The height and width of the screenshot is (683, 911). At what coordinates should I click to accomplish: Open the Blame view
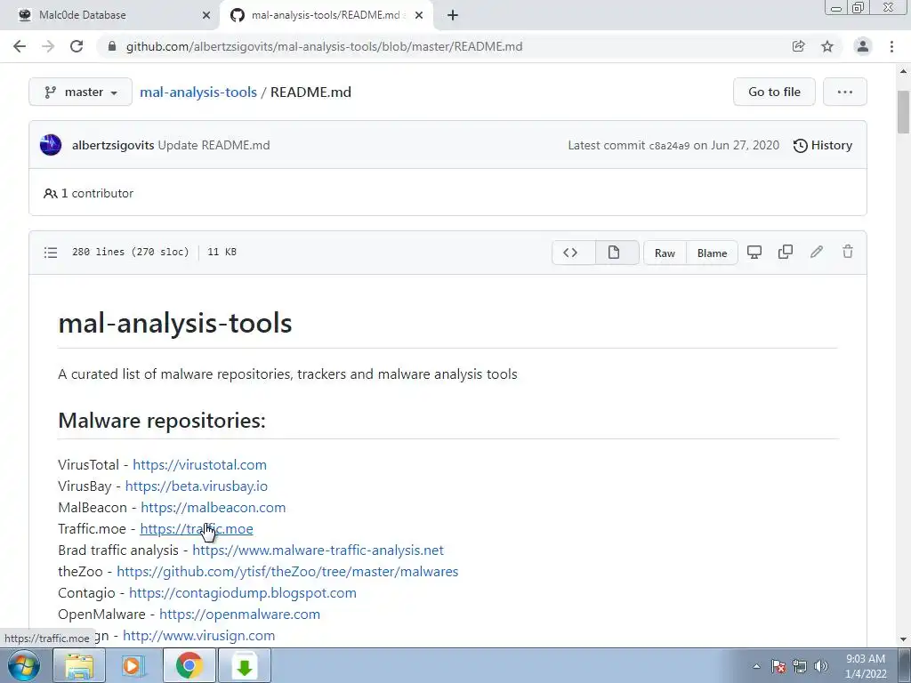point(712,253)
